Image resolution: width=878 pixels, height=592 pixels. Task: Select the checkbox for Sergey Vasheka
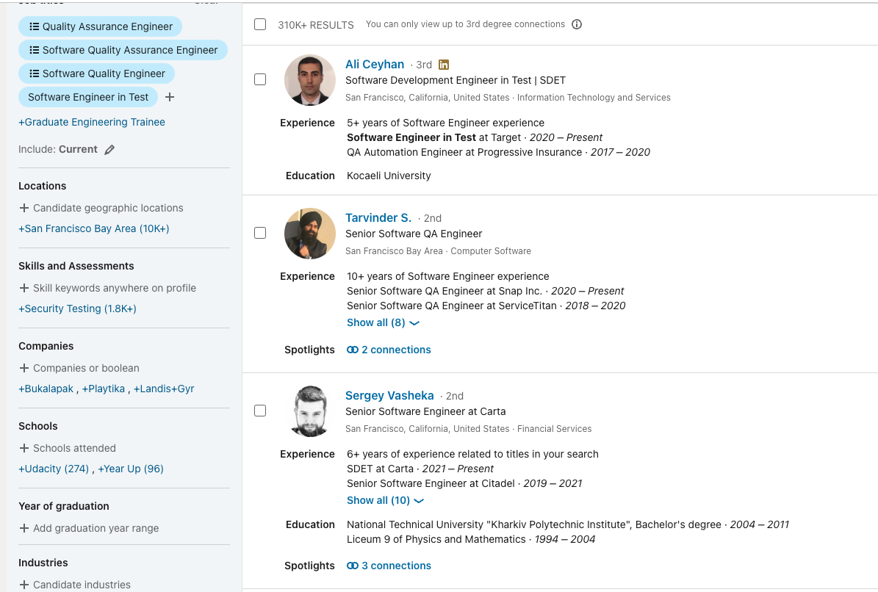(260, 411)
